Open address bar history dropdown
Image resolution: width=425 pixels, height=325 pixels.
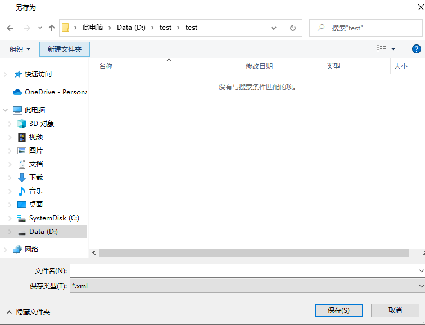[274, 28]
